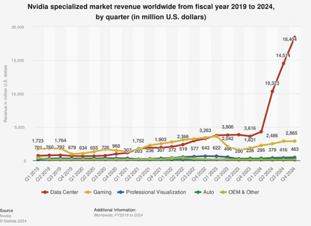Click the 519 data label

click(183, 149)
